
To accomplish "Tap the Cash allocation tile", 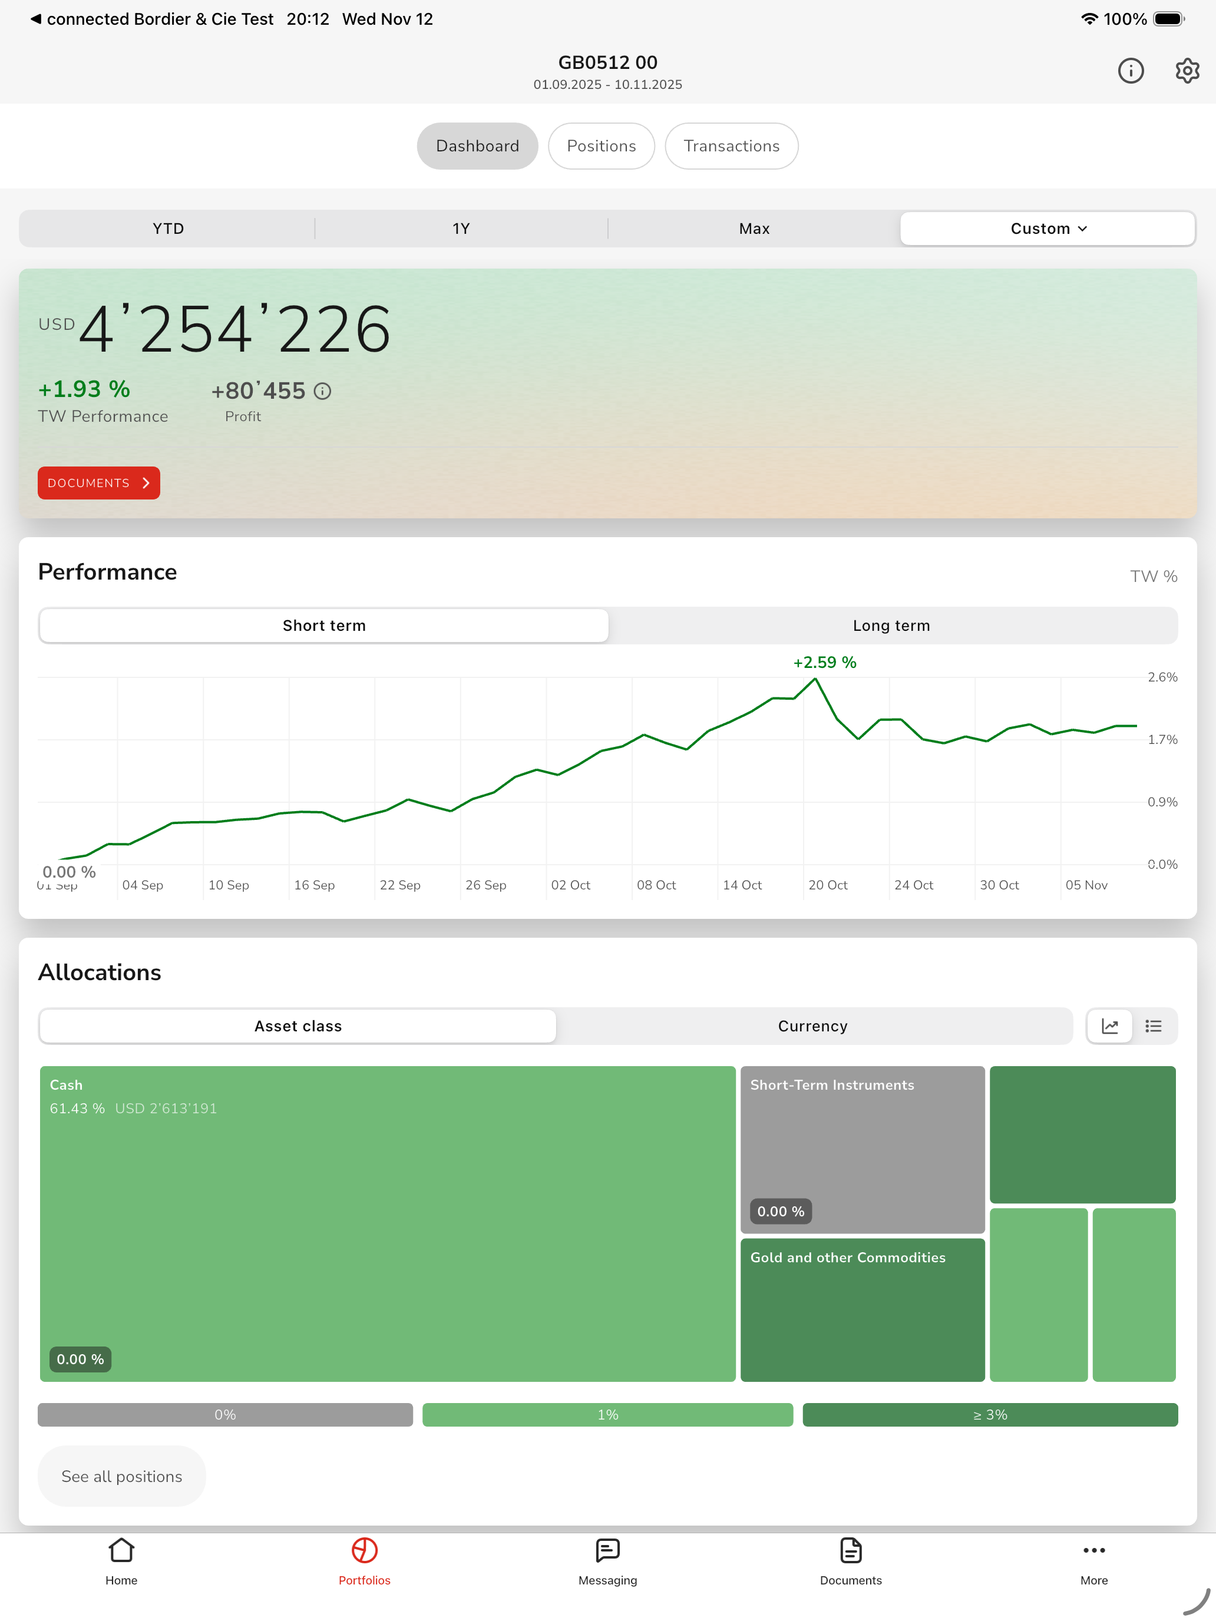I will click(x=388, y=1224).
